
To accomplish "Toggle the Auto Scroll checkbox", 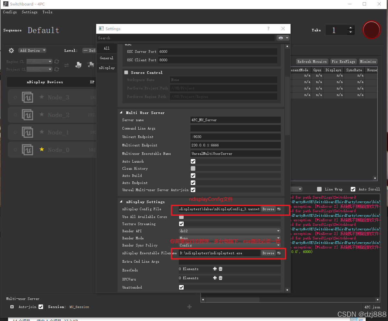I will 353,189.
